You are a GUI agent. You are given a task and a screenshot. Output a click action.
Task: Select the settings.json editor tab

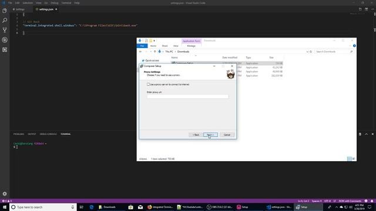tap(46, 9)
